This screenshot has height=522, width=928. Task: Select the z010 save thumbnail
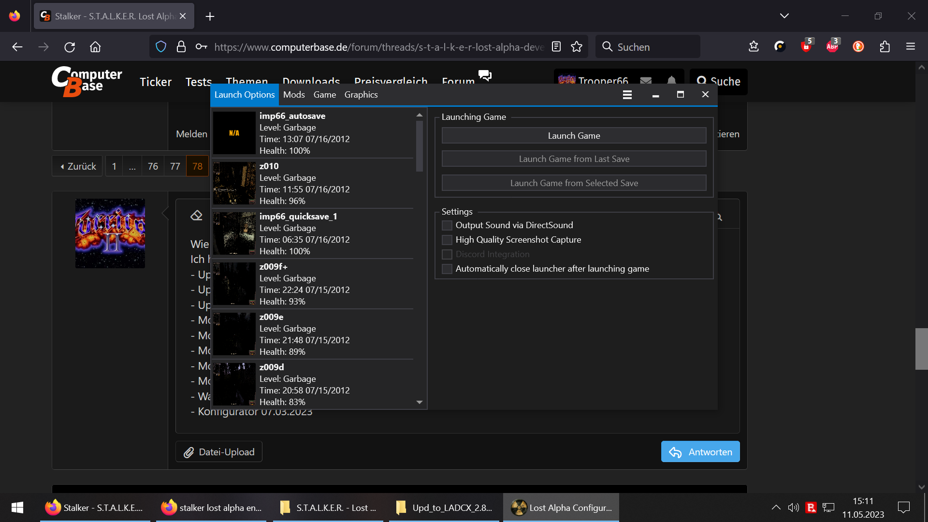(x=234, y=183)
